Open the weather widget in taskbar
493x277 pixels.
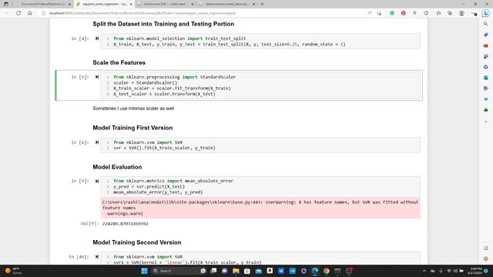pyautogui.click(x=13, y=271)
